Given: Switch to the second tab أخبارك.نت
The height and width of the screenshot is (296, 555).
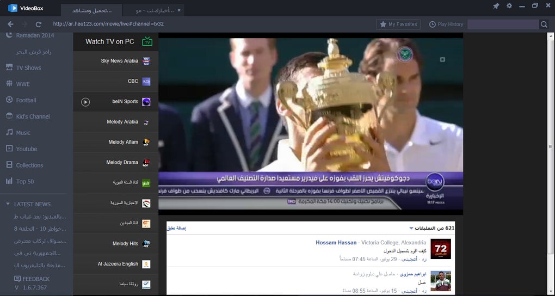Looking at the screenshot, I should point(153,10).
